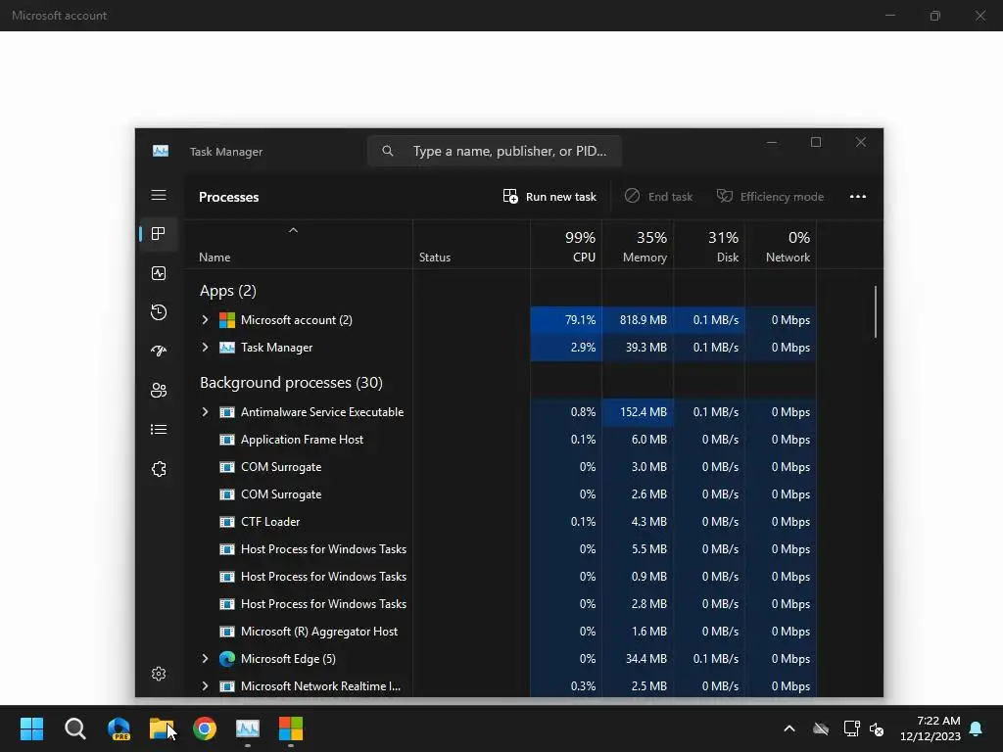The image size is (1003, 752).
Task: Click the Efficiency mode button
Action: (770, 196)
